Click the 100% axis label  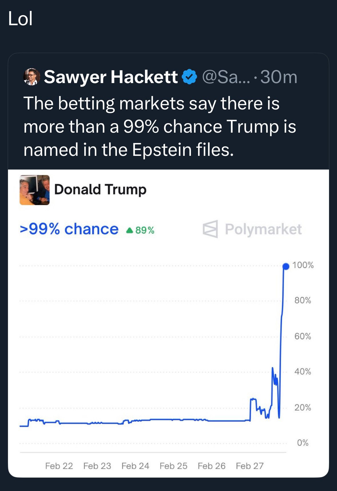click(x=303, y=265)
